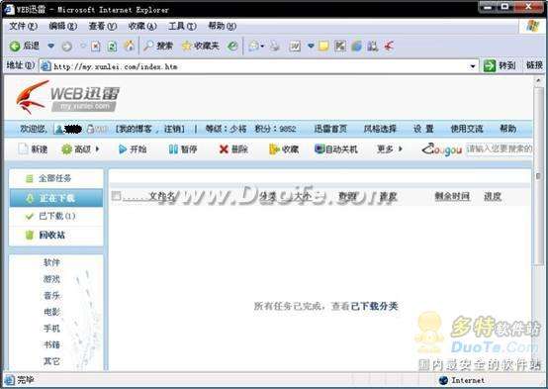The width and height of the screenshot is (548, 389).
Task: Click the Refresh page icon
Action: (112, 47)
